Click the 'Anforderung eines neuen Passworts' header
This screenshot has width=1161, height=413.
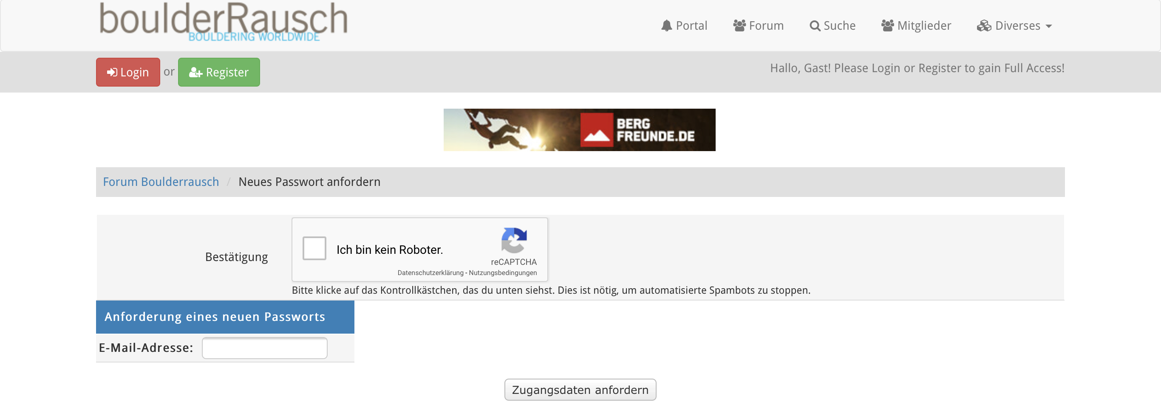(x=225, y=317)
